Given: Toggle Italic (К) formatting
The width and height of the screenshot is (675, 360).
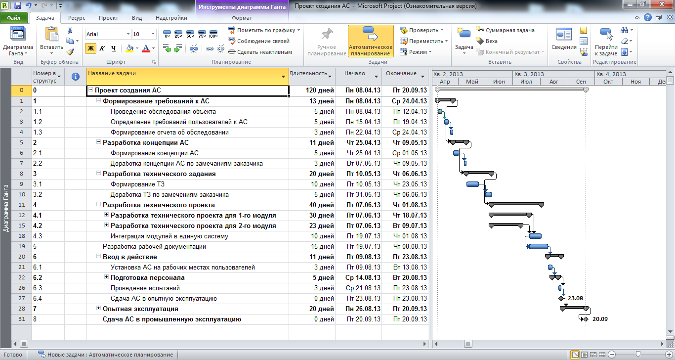Looking at the screenshot, I should pyautogui.click(x=102, y=48).
